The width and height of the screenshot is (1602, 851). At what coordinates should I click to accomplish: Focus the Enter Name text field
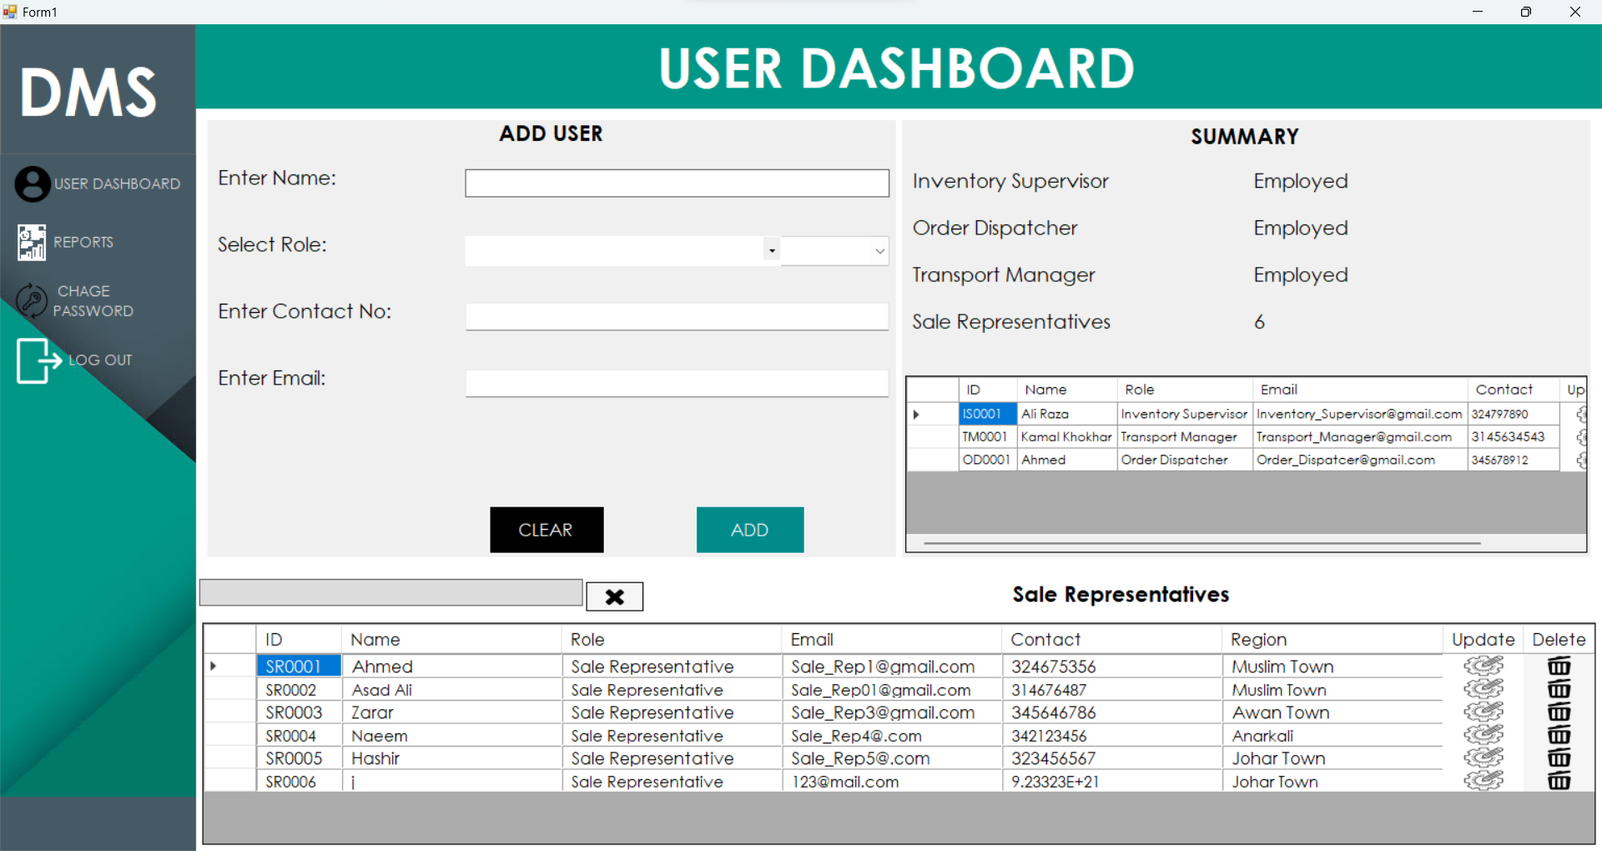pos(676,184)
